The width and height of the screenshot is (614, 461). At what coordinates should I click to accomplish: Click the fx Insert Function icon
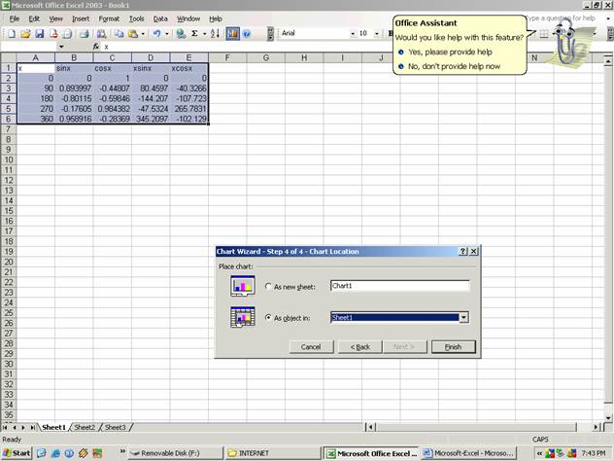96,47
